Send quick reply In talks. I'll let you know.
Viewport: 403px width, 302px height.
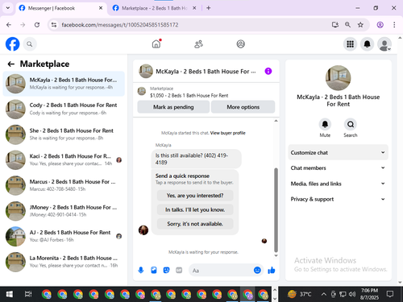pyautogui.click(x=195, y=209)
